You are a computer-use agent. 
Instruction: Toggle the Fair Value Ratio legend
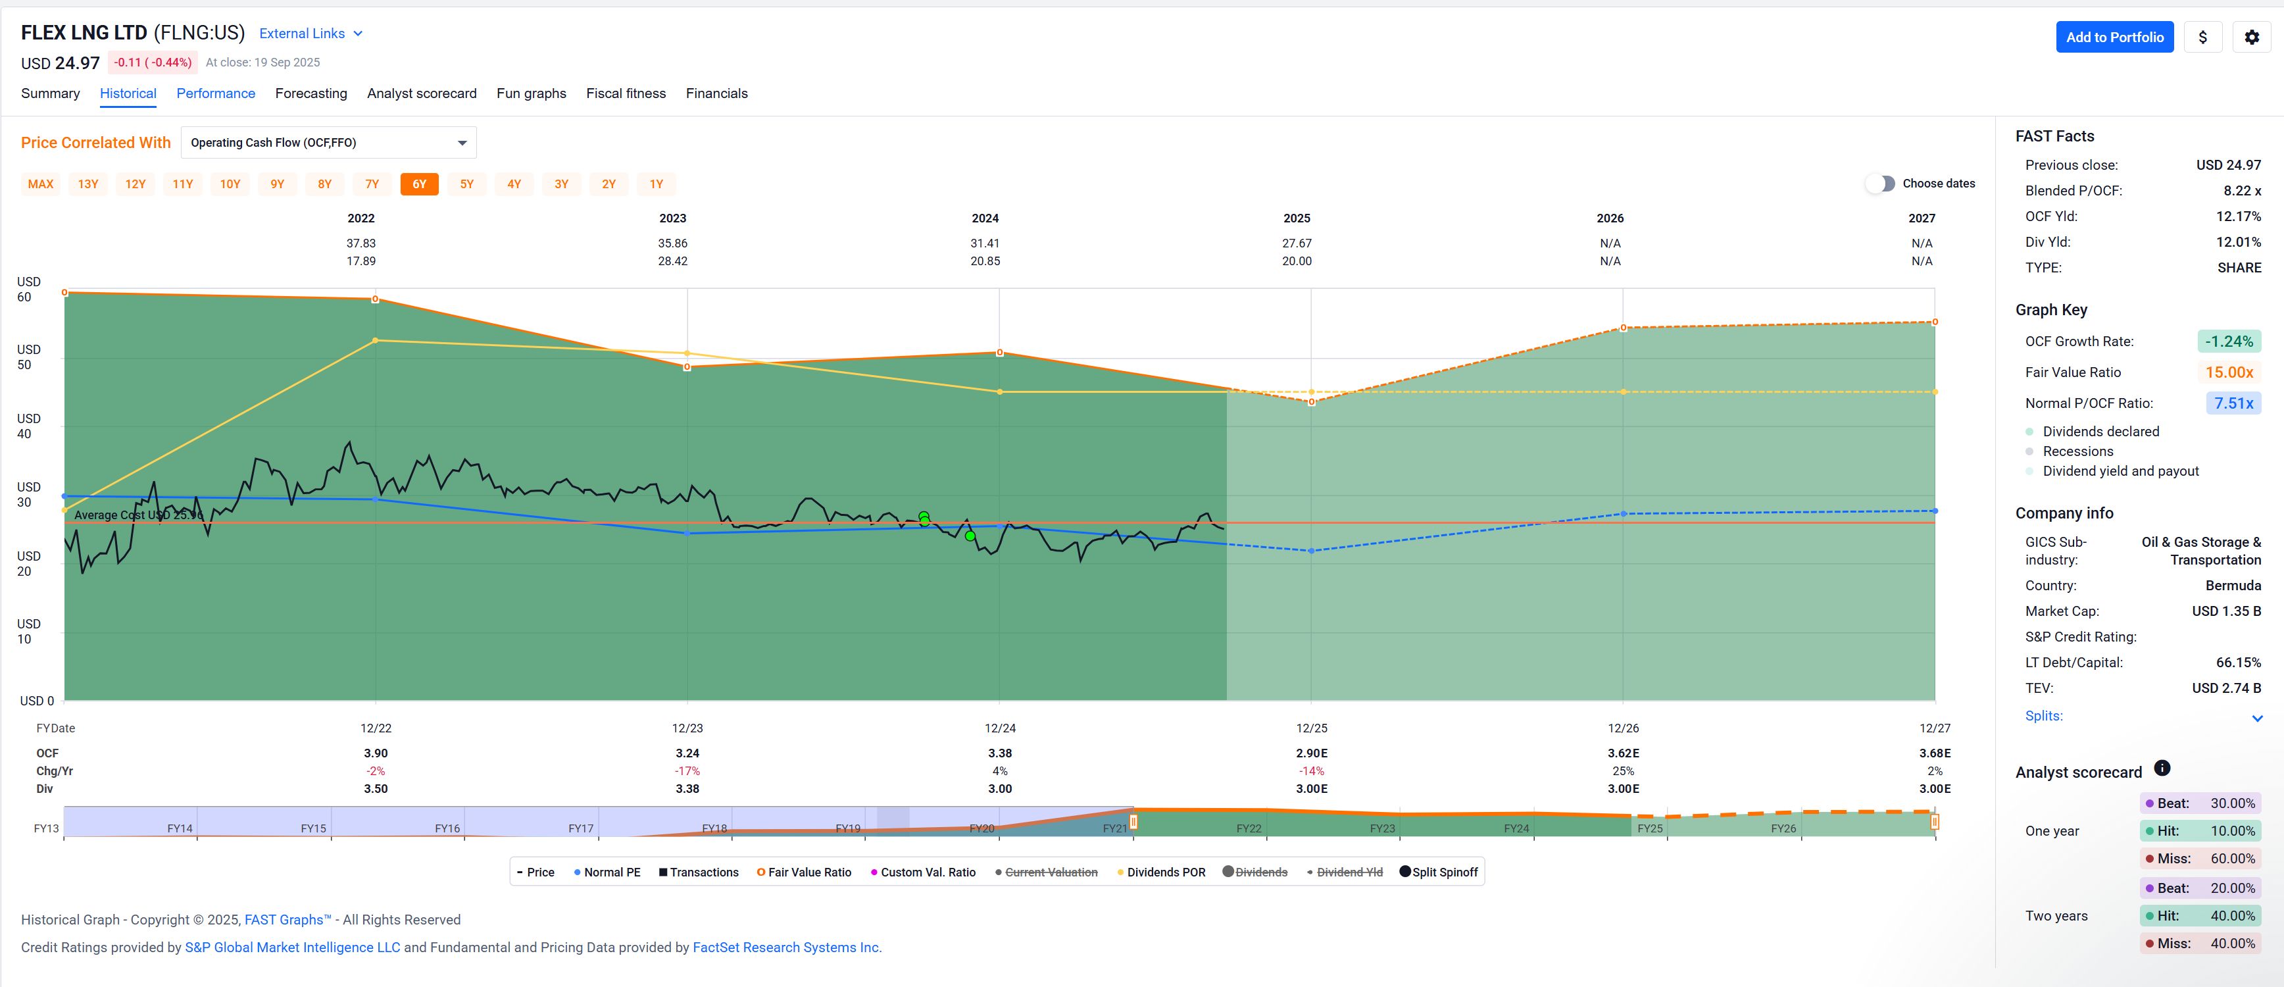804,873
